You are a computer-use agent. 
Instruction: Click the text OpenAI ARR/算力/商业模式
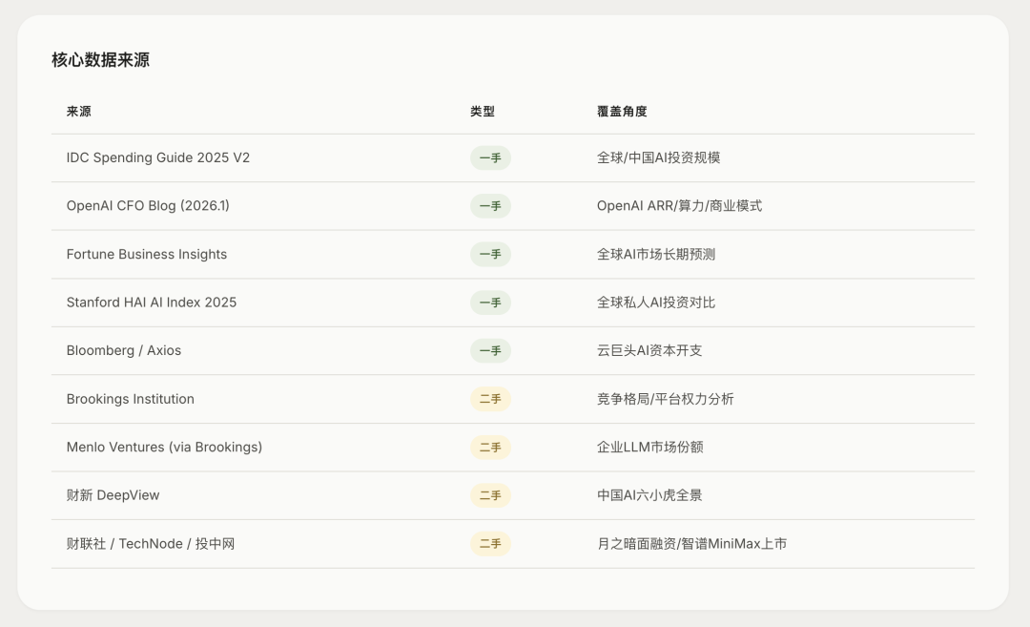point(679,206)
